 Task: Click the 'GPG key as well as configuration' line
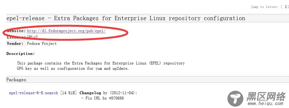73,68
